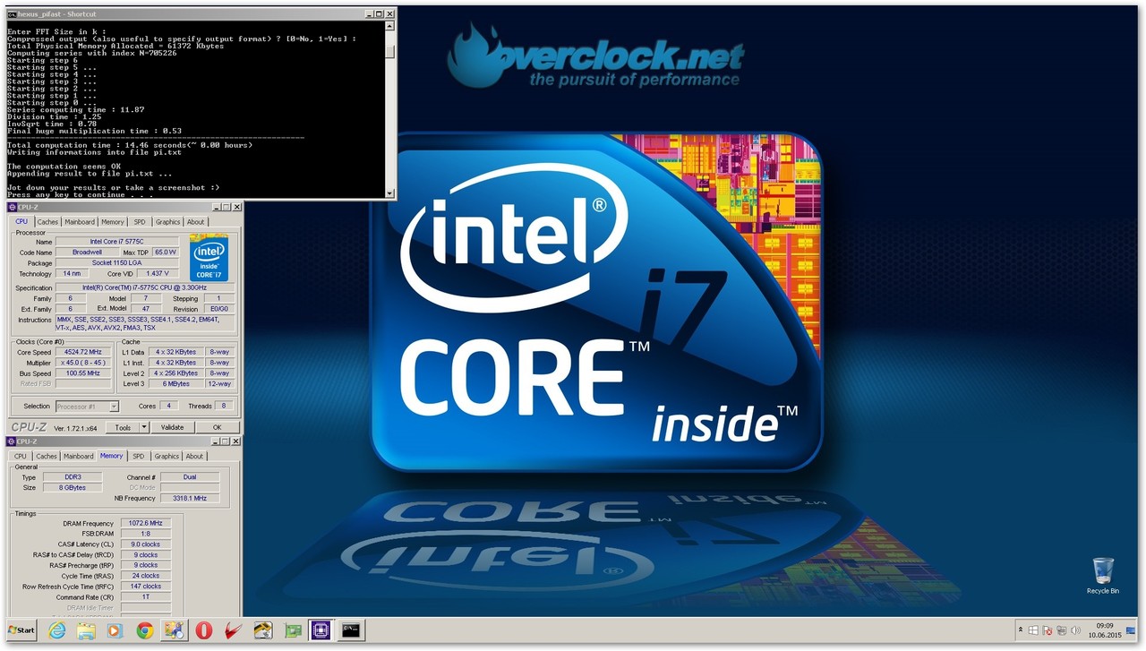Expand the Tools dropdown arrow in CPU-Z
Screen dimensions: 1146x651
click(144, 428)
